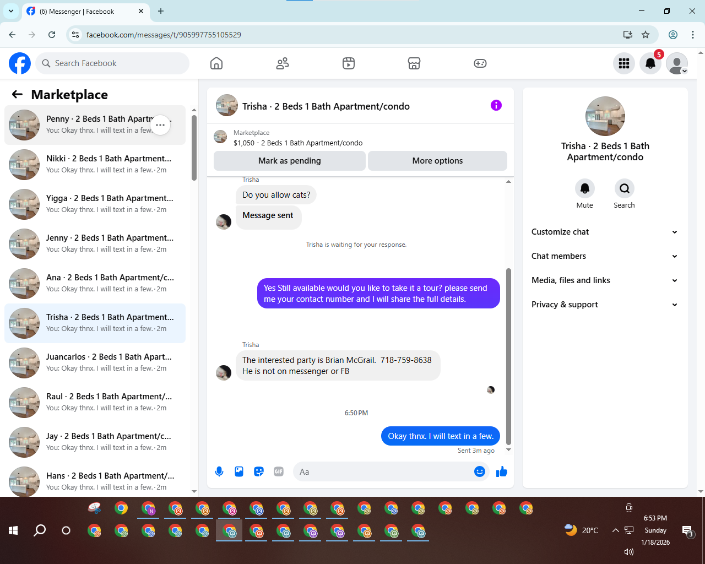Screen dimensions: 705x564
Task: Choose a GIF in composer
Action: [279, 471]
